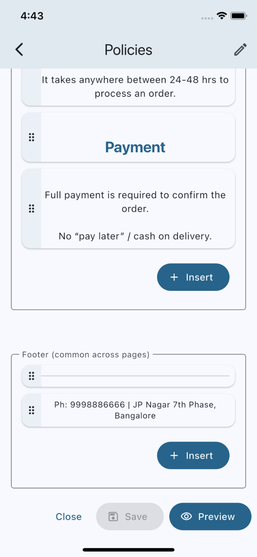This screenshot has width=257, height=557.
Task: Tap the drag handle on the divider line in footer
Action: 31,376
